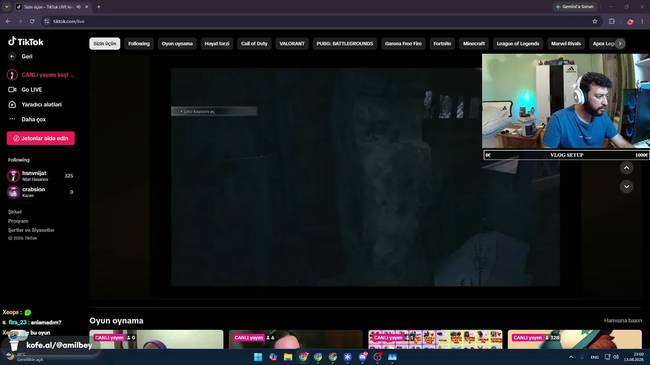650x365 pixels.
Task: Open the Windows Start menu
Action: (x=258, y=357)
